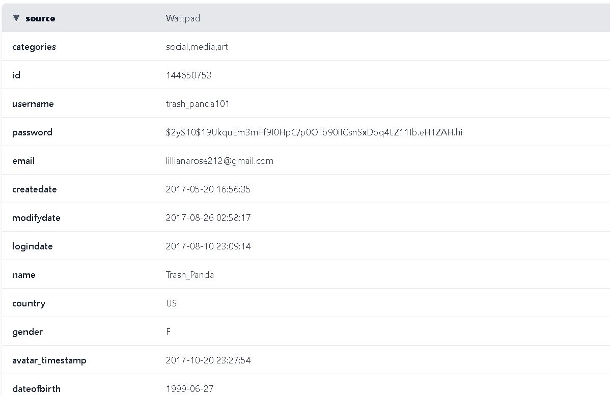Click the categories field label

click(34, 47)
